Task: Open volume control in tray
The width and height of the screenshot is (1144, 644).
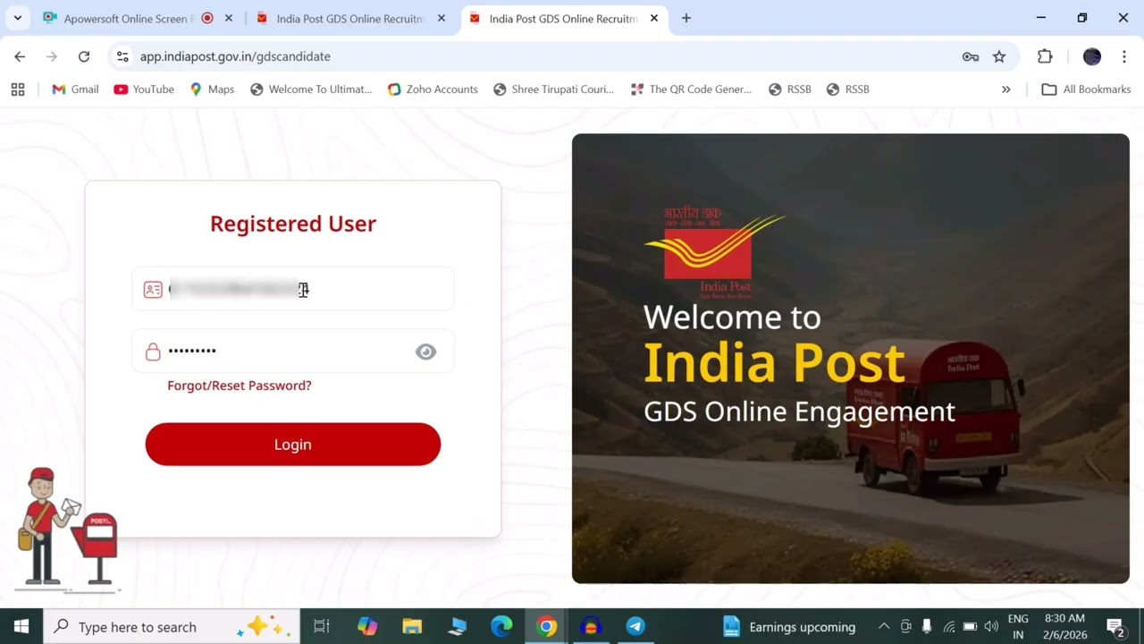Action: pyautogui.click(x=991, y=627)
